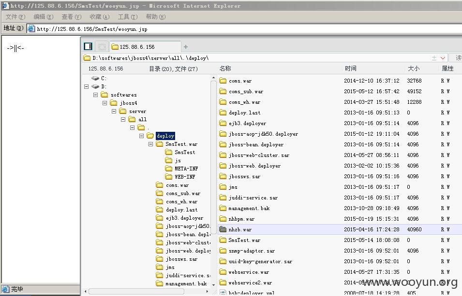Click the grayed square icon beside sidebar toggle
Screen dimensions: 462x296
click(102, 47)
